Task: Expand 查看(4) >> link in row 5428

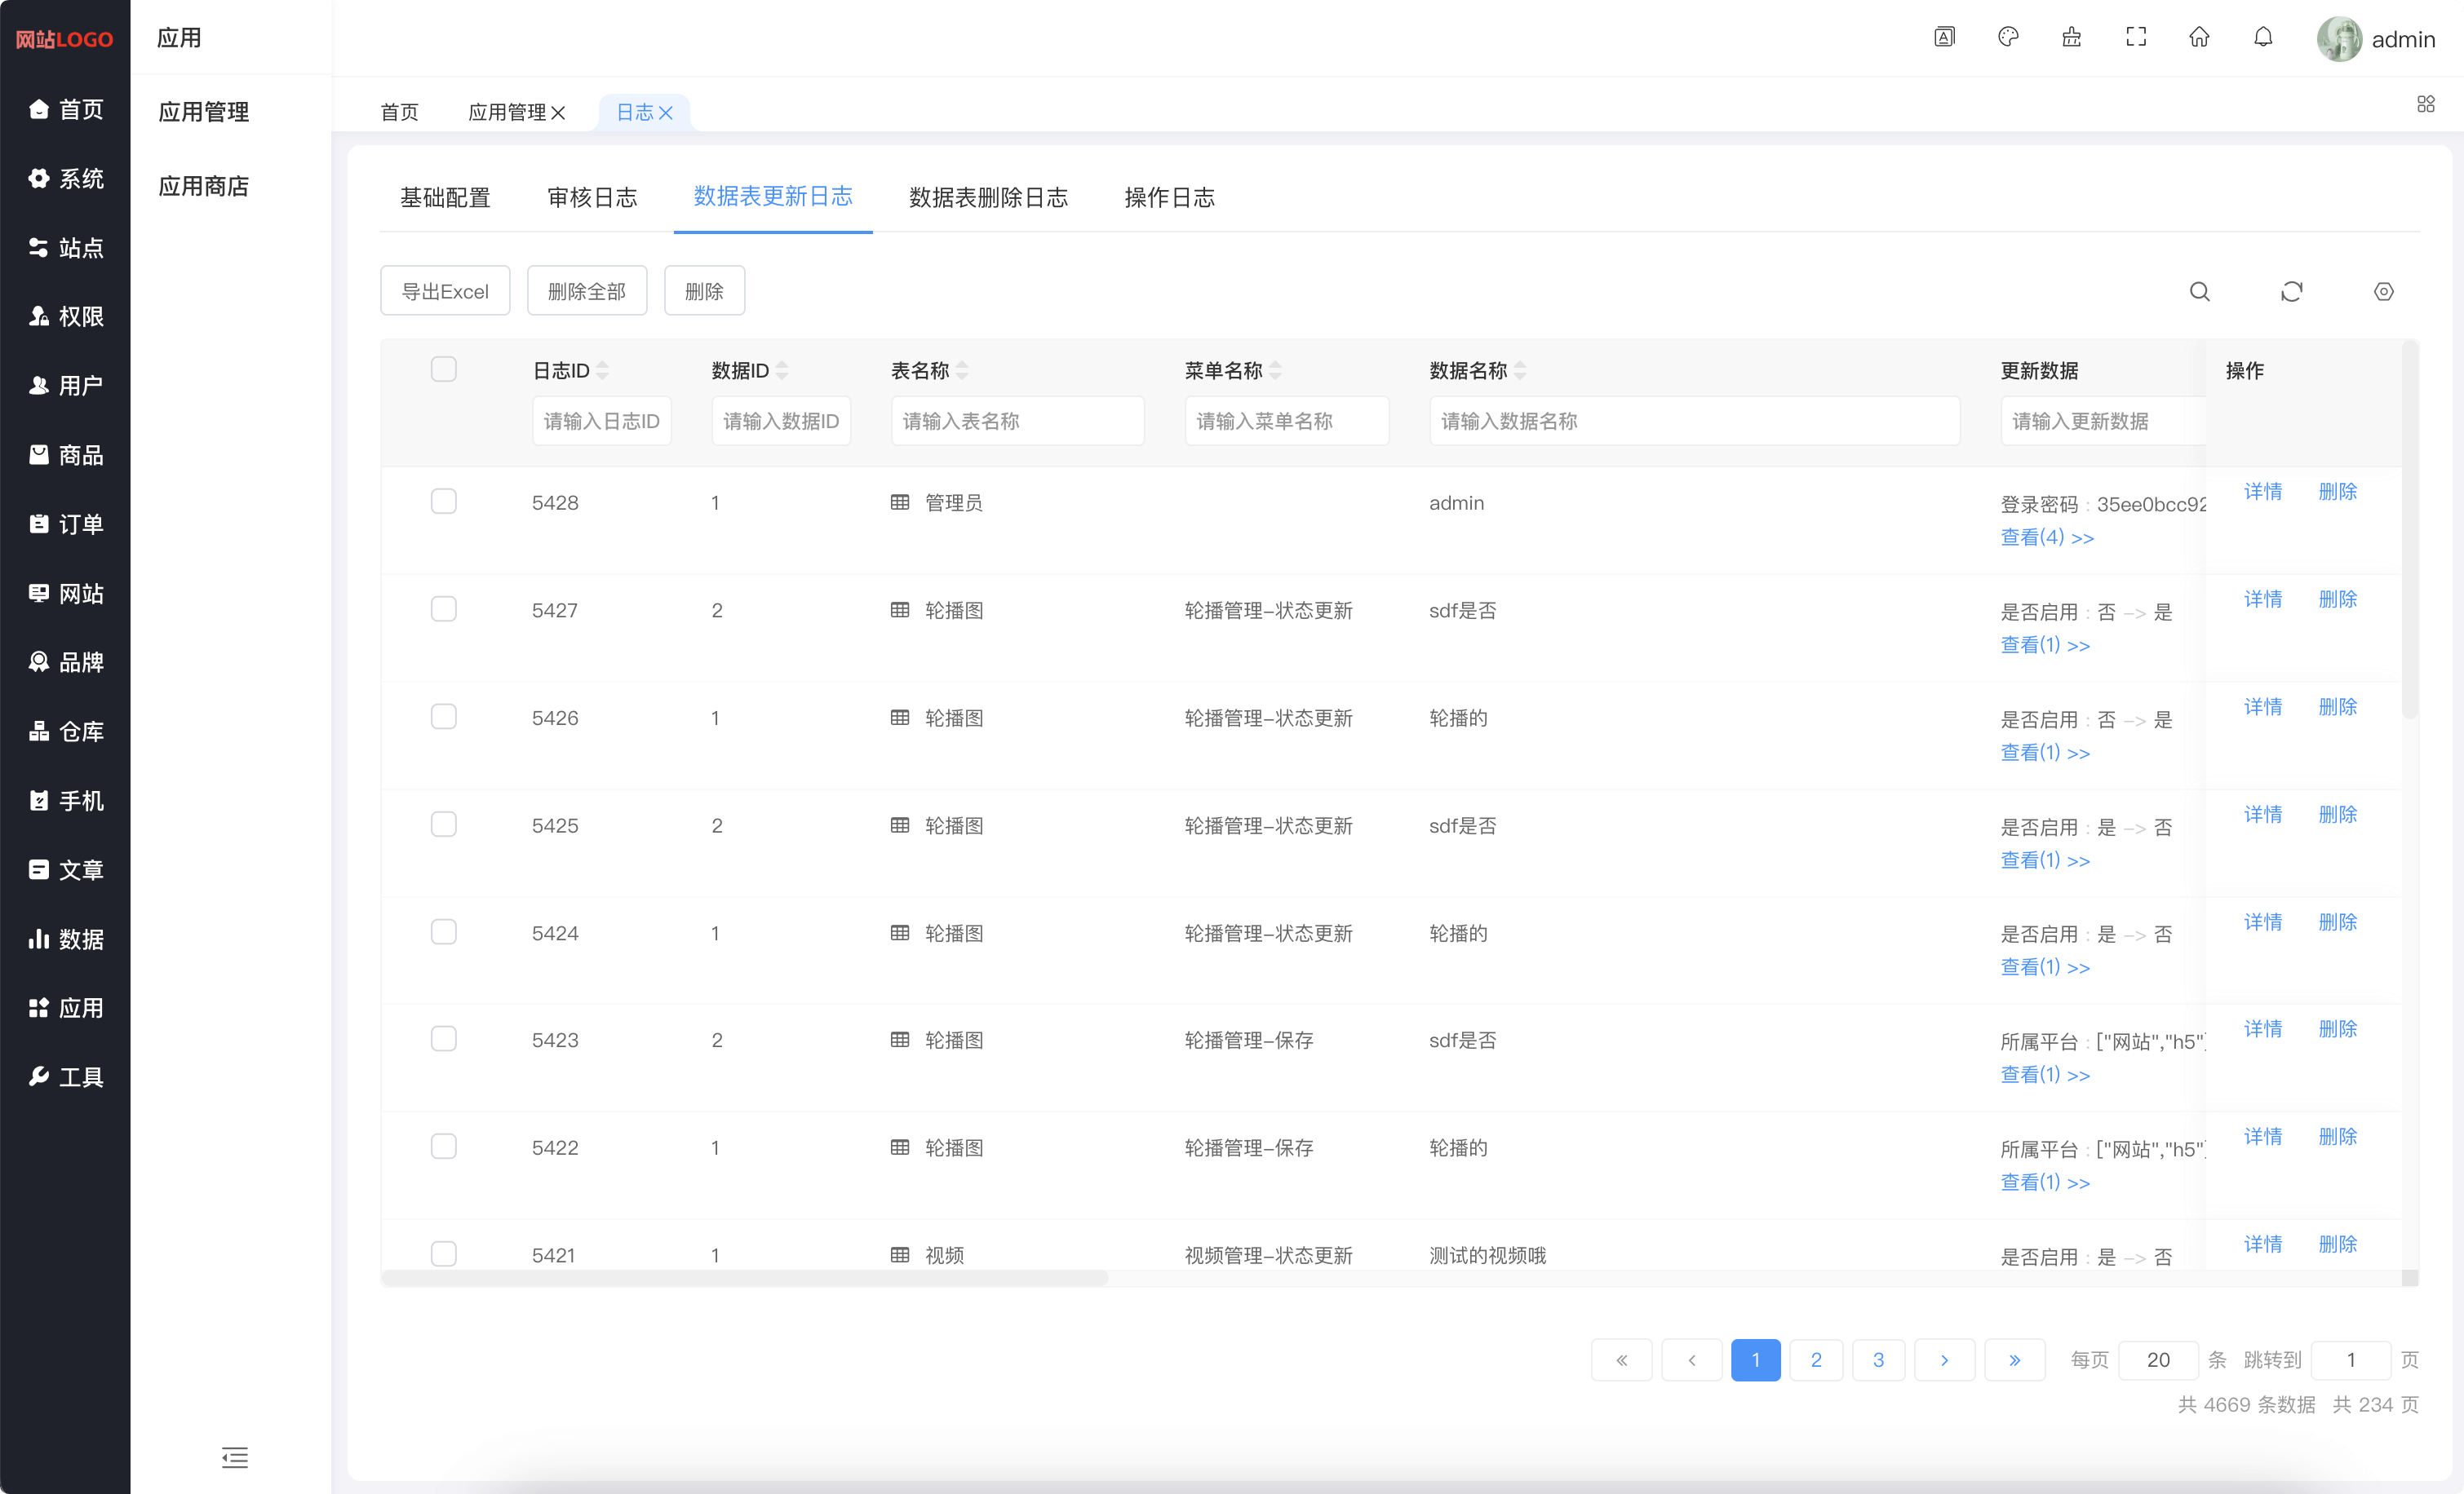Action: click(2046, 537)
